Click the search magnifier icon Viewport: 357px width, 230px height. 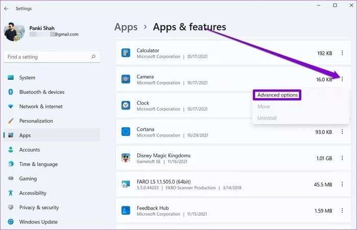[x=93, y=56]
